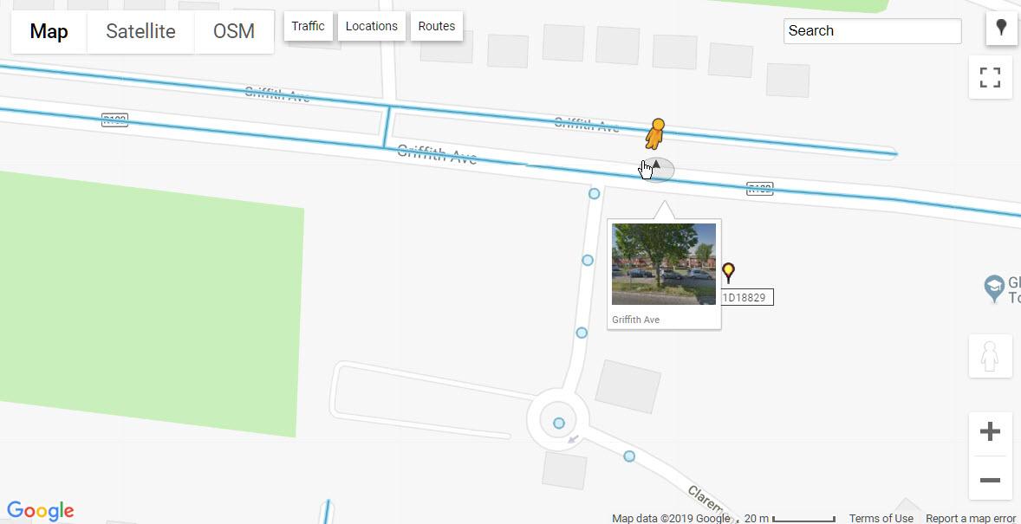Image resolution: width=1021 pixels, height=524 pixels.
Task: Select the Street View pegman control
Action: (x=990, y=355)
